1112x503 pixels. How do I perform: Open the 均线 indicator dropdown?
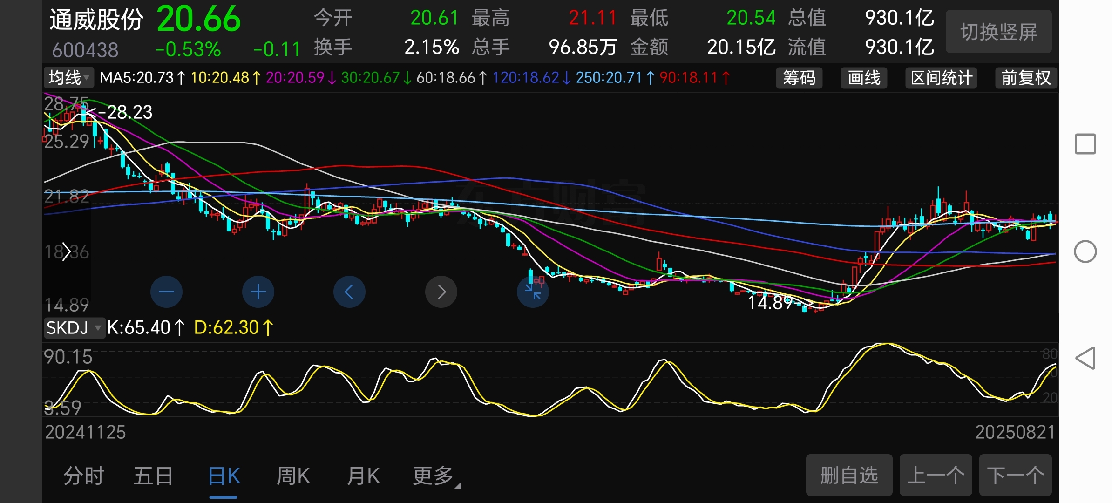tap(69, 77)
